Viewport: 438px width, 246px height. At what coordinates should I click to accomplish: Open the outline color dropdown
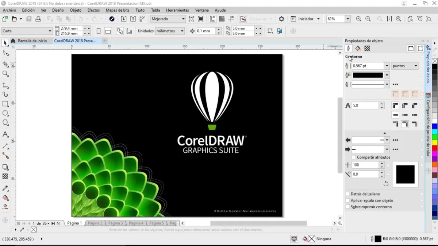pyautogui.click(x=387, y=75)
